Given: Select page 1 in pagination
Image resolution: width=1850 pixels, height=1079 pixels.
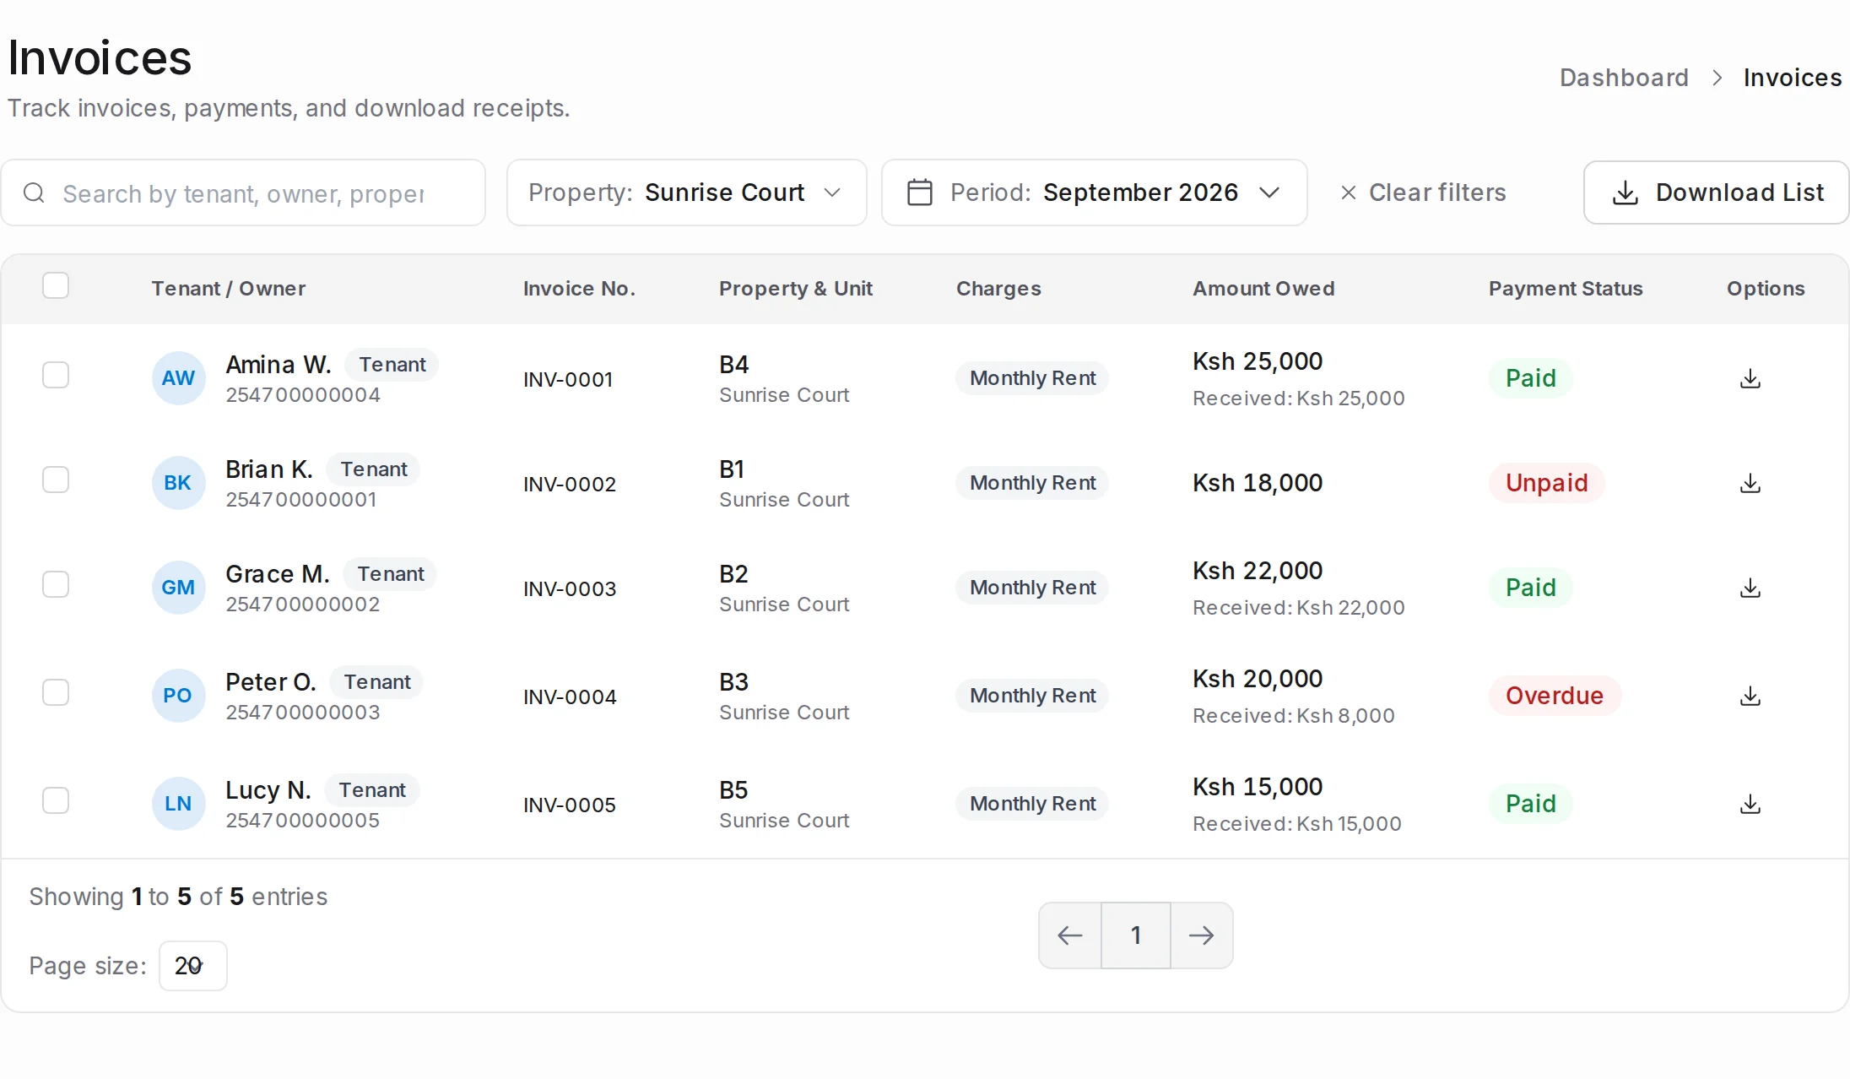Looking at the screenshot, I should [1136, 935].
